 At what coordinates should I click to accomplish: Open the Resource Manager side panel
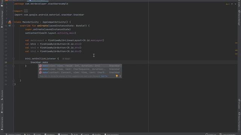(2, 19)
